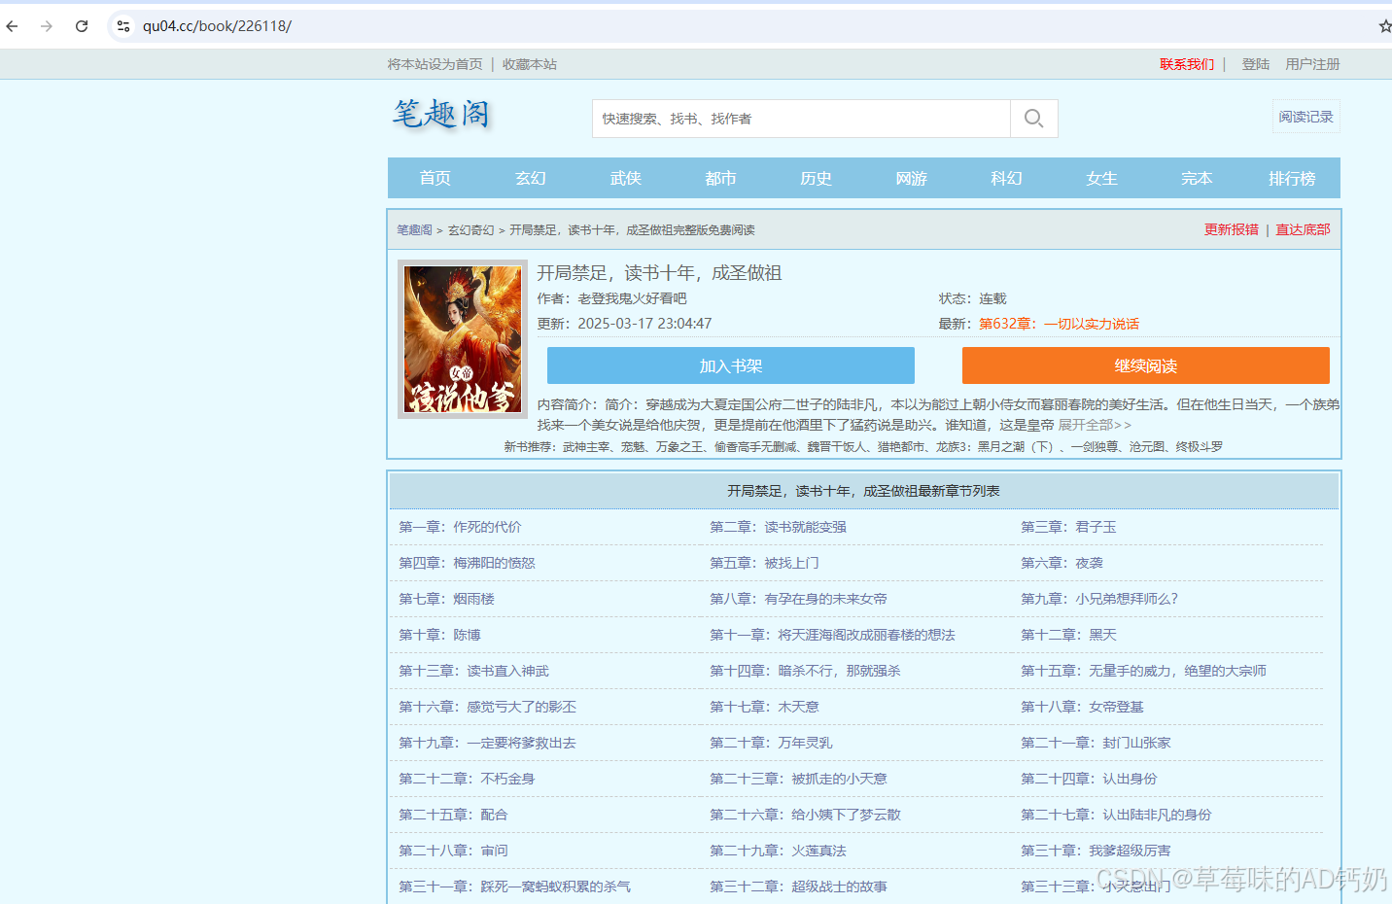Open site information icon beside the URL
Screen dimensions: 1392x904
122,26
